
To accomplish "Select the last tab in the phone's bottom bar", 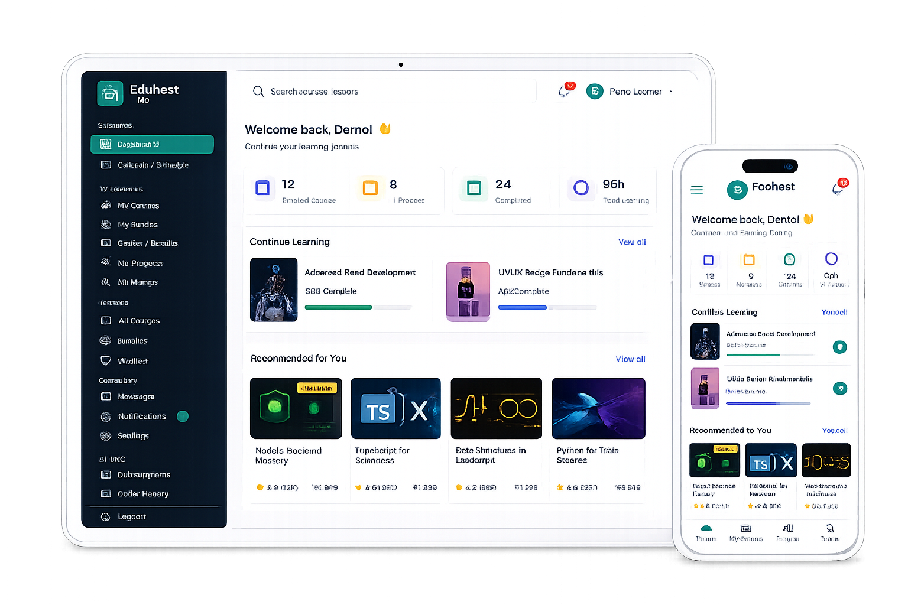I will [830, 532].
